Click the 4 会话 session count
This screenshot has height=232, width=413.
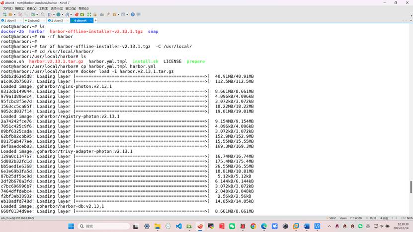click(384, 218)
